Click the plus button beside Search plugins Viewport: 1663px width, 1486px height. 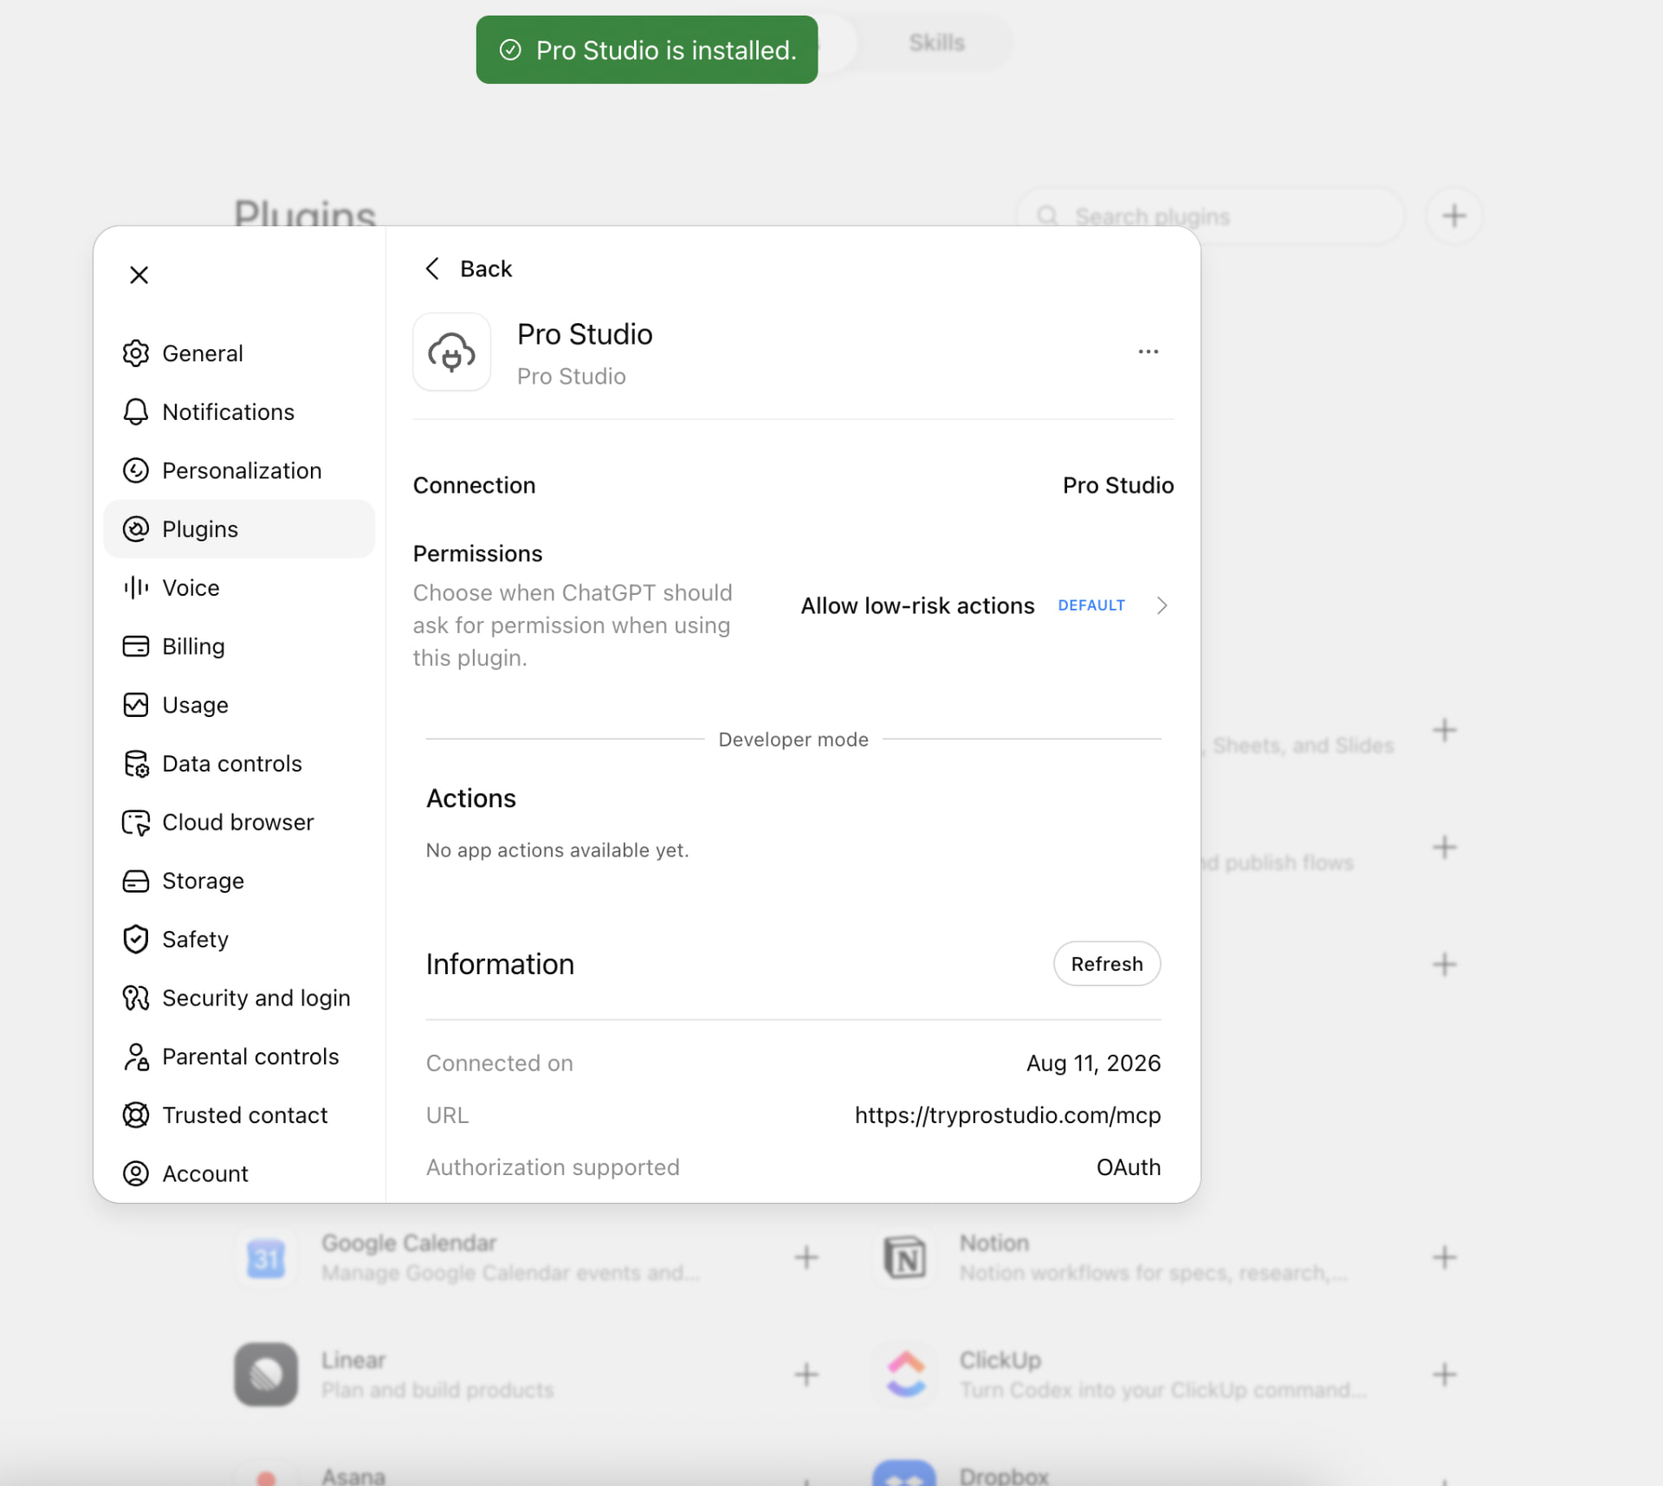click(x=1454, y=216)
